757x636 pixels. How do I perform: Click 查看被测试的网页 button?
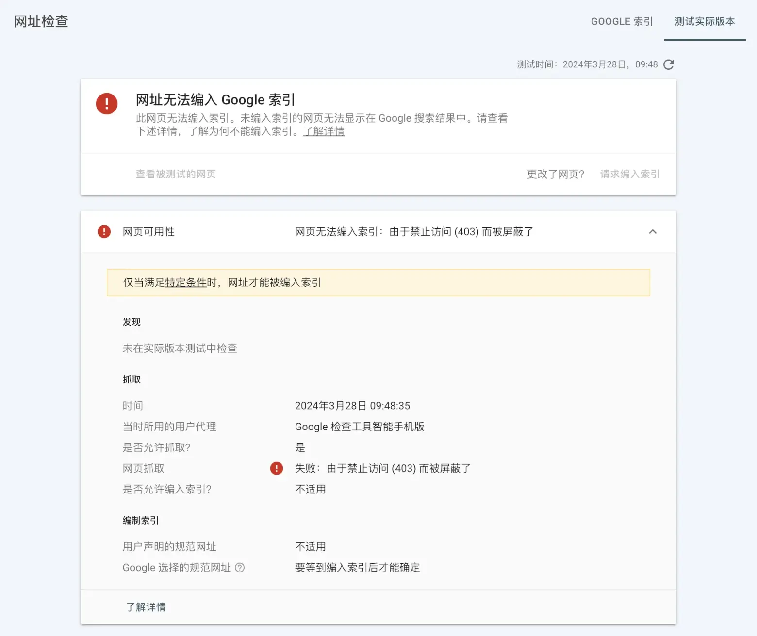[x=176, y=174]
